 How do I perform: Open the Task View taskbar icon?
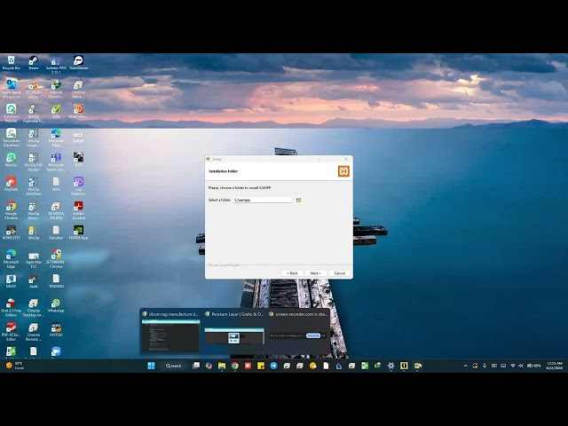tap(196, 366)
